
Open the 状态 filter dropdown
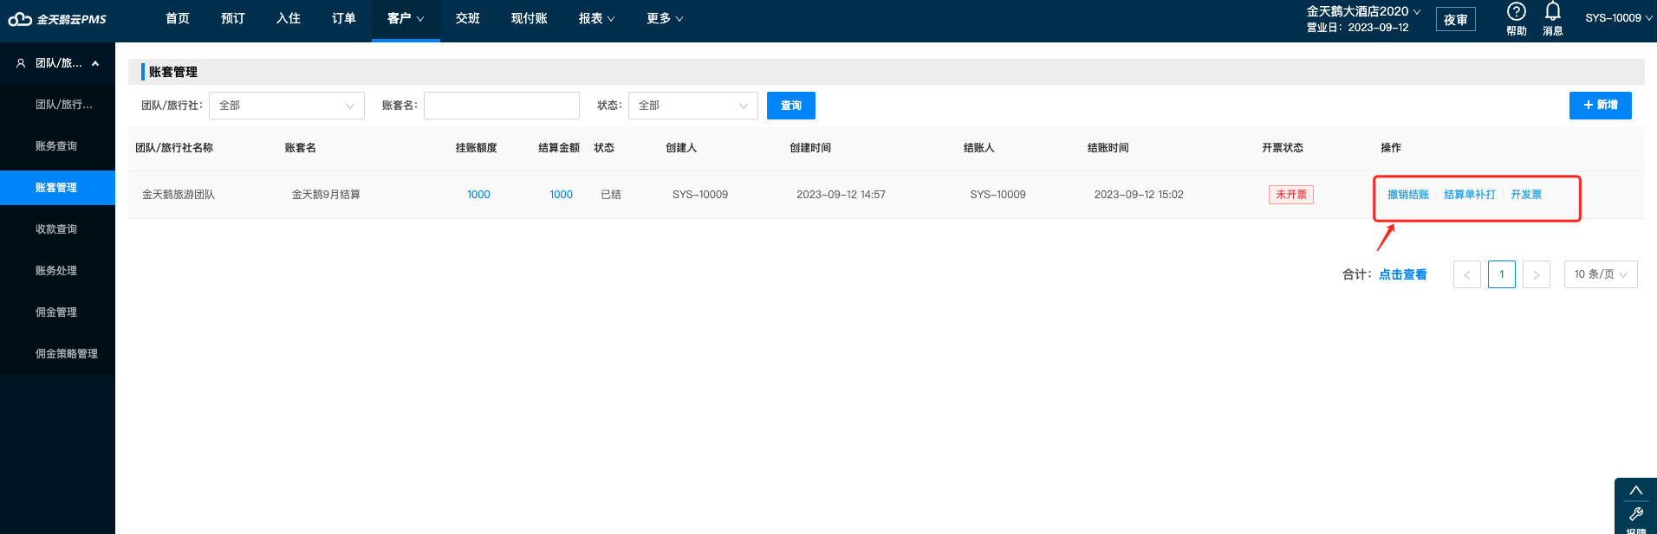pos(693,106)
